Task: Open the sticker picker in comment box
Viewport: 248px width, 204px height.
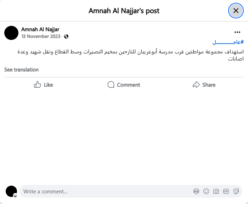Action: coord(236,192)
